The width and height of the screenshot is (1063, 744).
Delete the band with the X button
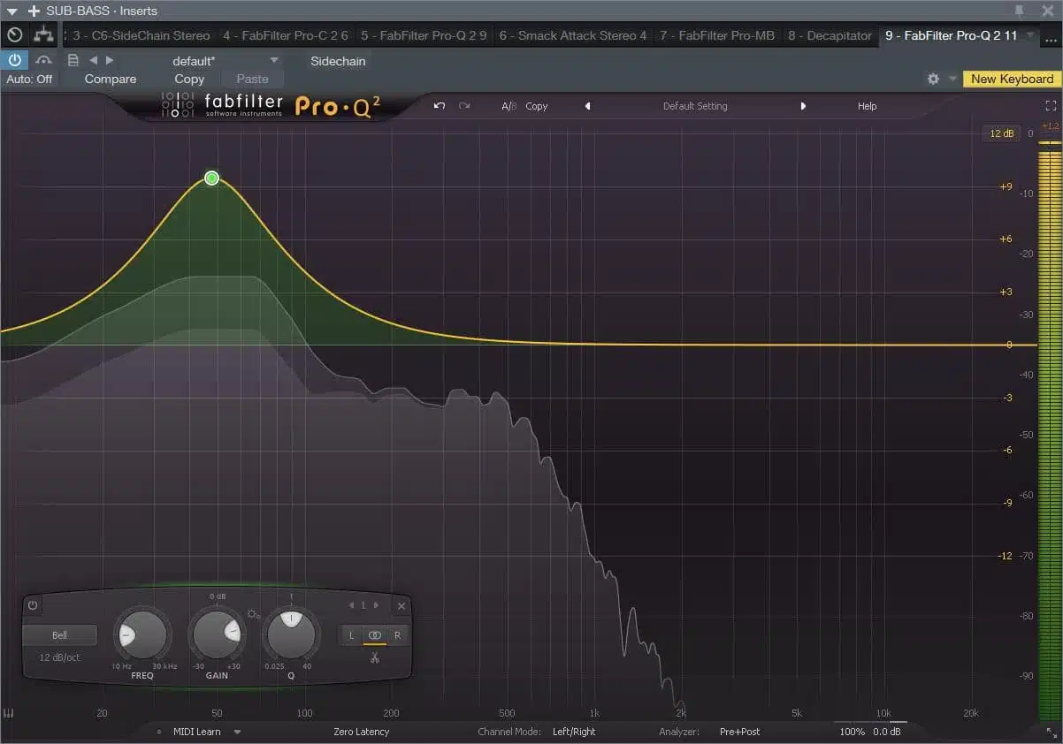pos(401,606)
